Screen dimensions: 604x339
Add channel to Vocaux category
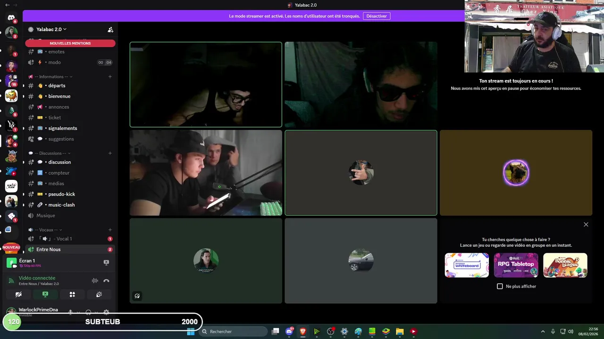[110, 230]
